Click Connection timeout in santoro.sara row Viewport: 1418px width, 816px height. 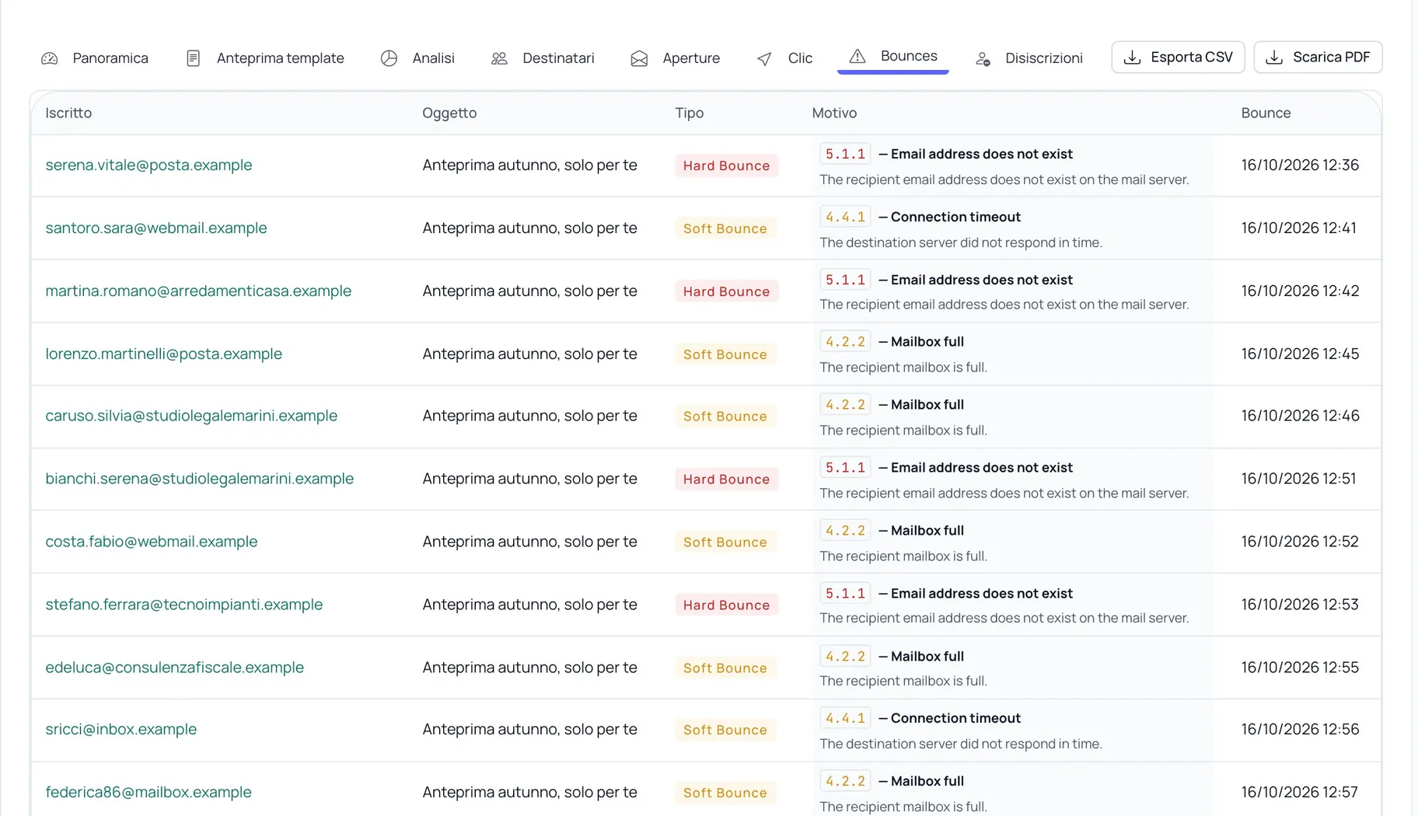coord(955,217)
